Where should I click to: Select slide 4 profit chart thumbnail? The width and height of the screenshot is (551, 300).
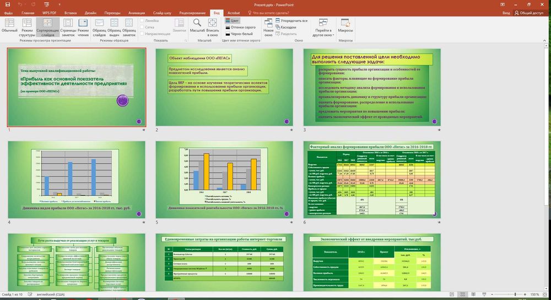click(x=77, y=179)
